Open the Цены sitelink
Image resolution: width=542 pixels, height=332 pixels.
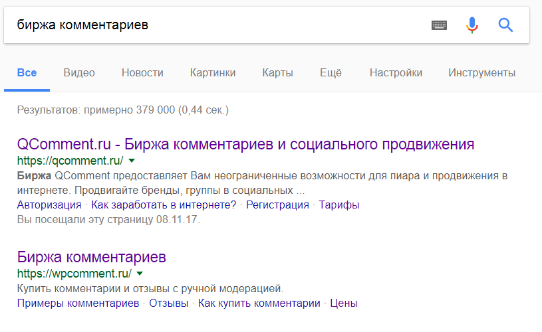point(344,303)
